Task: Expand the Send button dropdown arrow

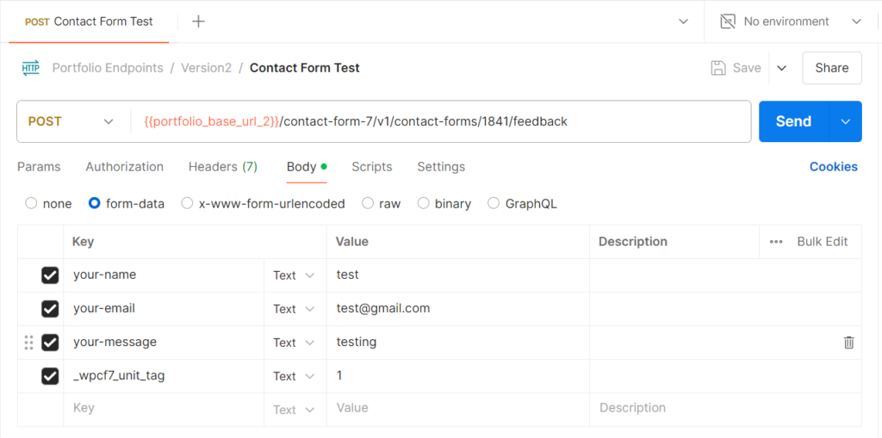Action: [x=845, y=121]
